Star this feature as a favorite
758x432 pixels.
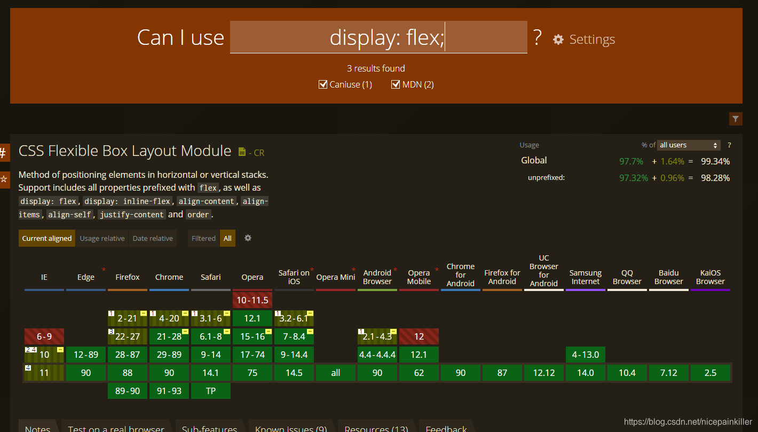pos(3,179)
